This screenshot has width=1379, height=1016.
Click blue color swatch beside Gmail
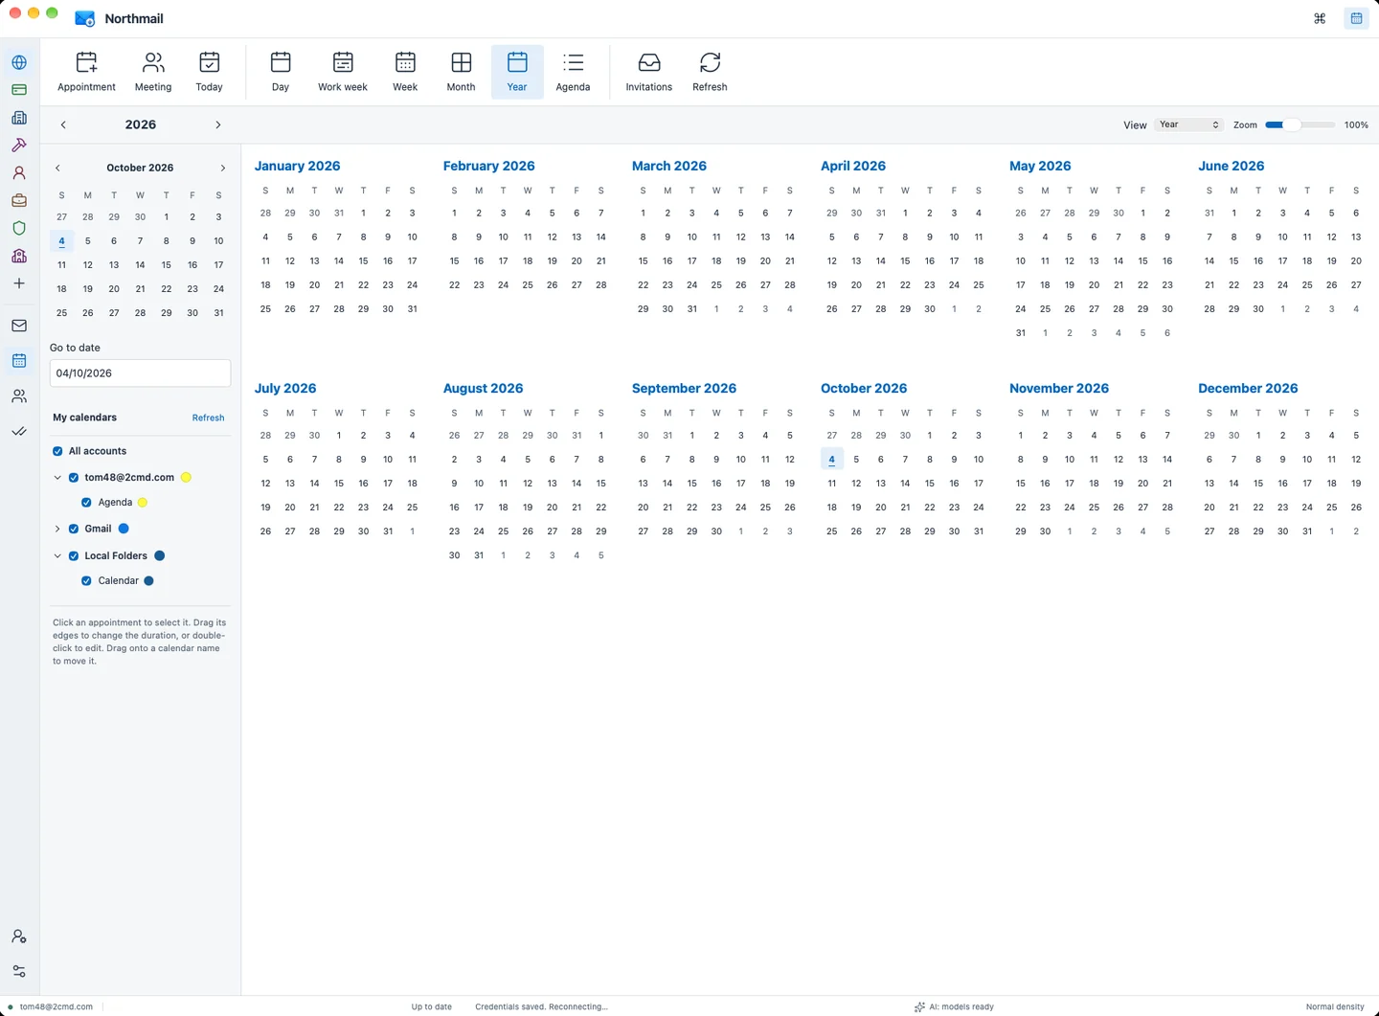pos(124,529)
